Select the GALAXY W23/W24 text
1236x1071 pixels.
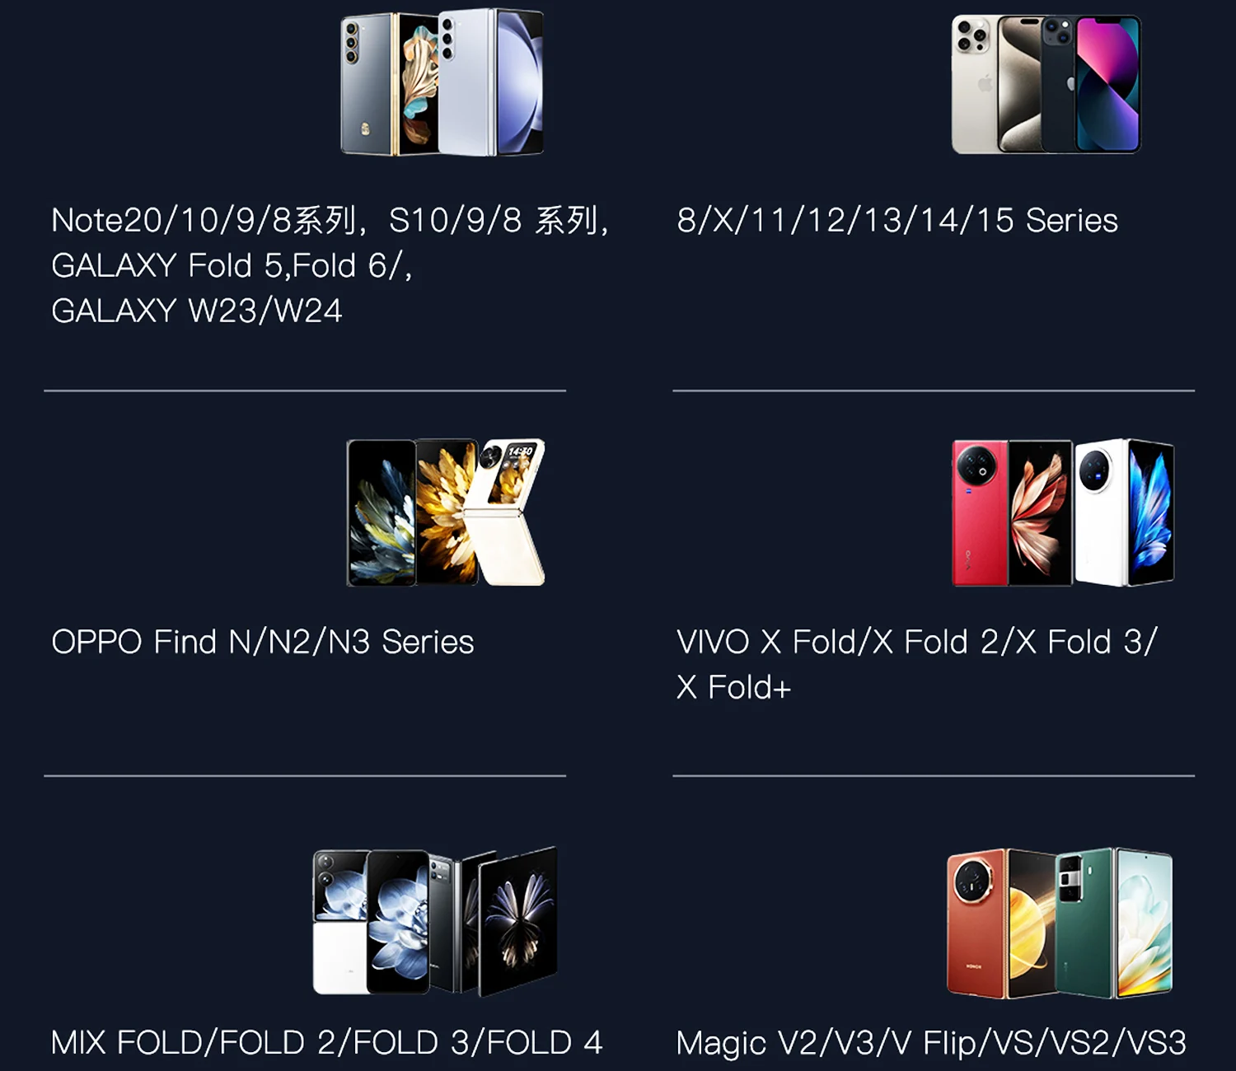point(196,311)
